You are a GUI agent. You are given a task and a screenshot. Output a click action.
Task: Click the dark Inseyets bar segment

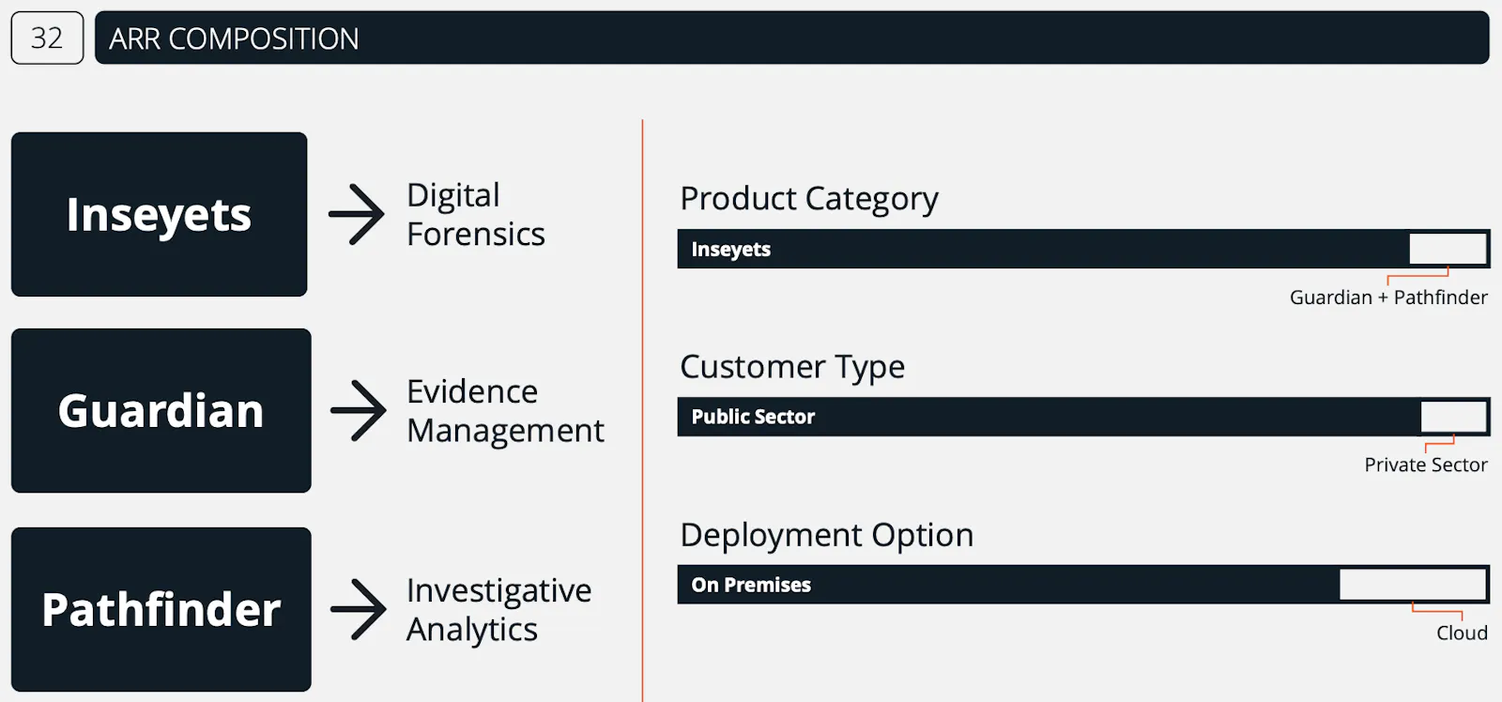point(1043,249)
